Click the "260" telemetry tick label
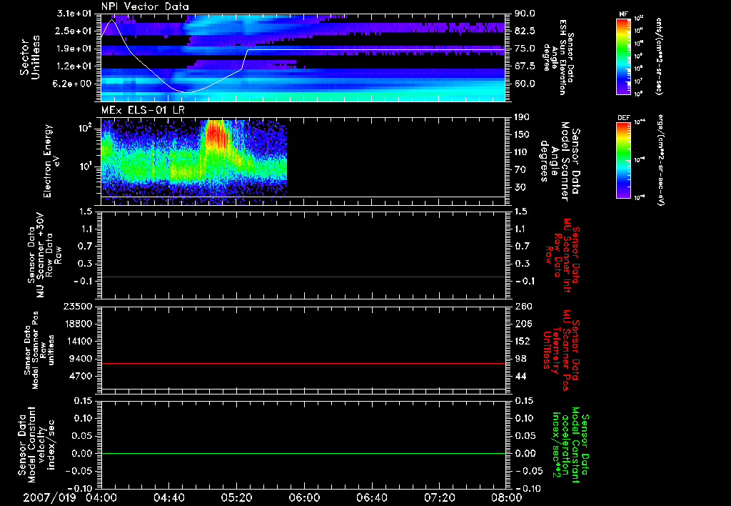The image size is (731, 506). click(523, 307)
